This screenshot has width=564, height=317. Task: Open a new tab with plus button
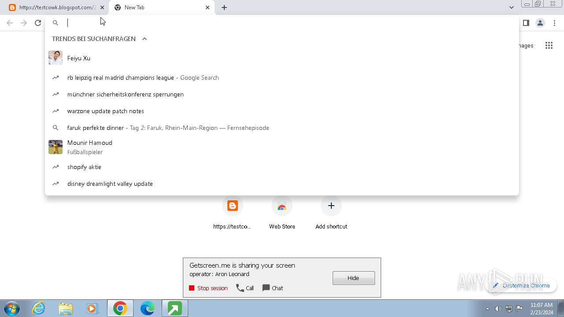[x=224, y=7]
